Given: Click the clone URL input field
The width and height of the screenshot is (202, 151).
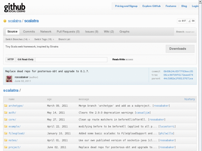Looking at the screenshot, I should click(x=71, y=60).
